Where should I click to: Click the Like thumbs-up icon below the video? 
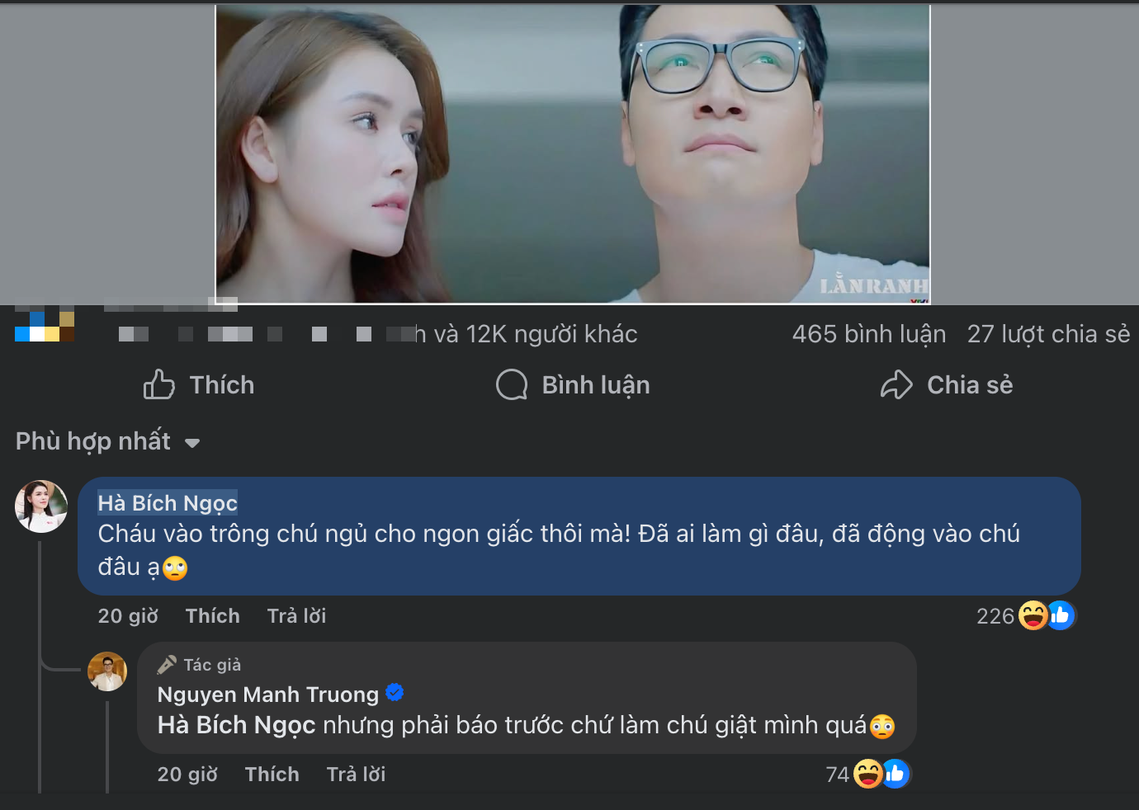pos(159,384)
